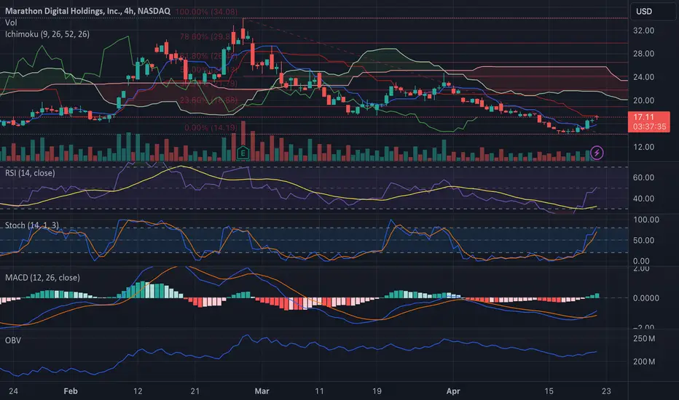This screenshot has height=400, width=679.
Task: Click the Feb date on time axis
Action: click(71, 391)
